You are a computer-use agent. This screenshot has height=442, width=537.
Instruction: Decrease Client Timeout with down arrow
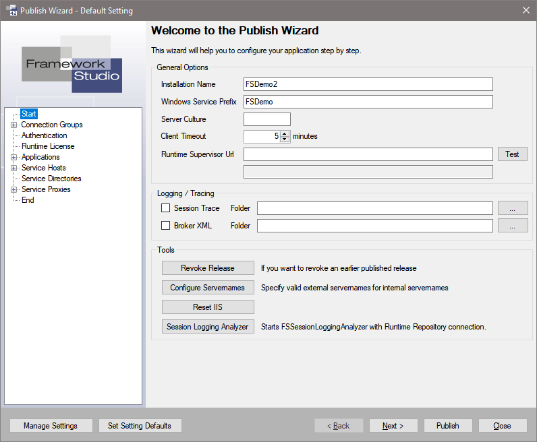click(x=285, y=139)
